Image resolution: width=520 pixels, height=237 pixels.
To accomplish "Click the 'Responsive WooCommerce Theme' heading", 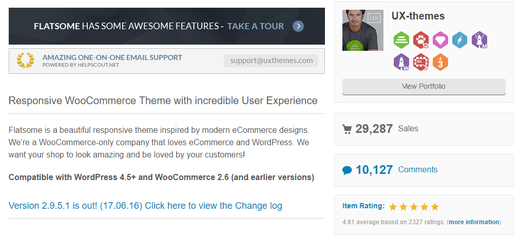I will point(163,101).
